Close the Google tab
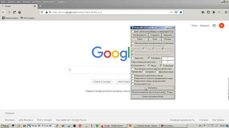 [35, 6]
